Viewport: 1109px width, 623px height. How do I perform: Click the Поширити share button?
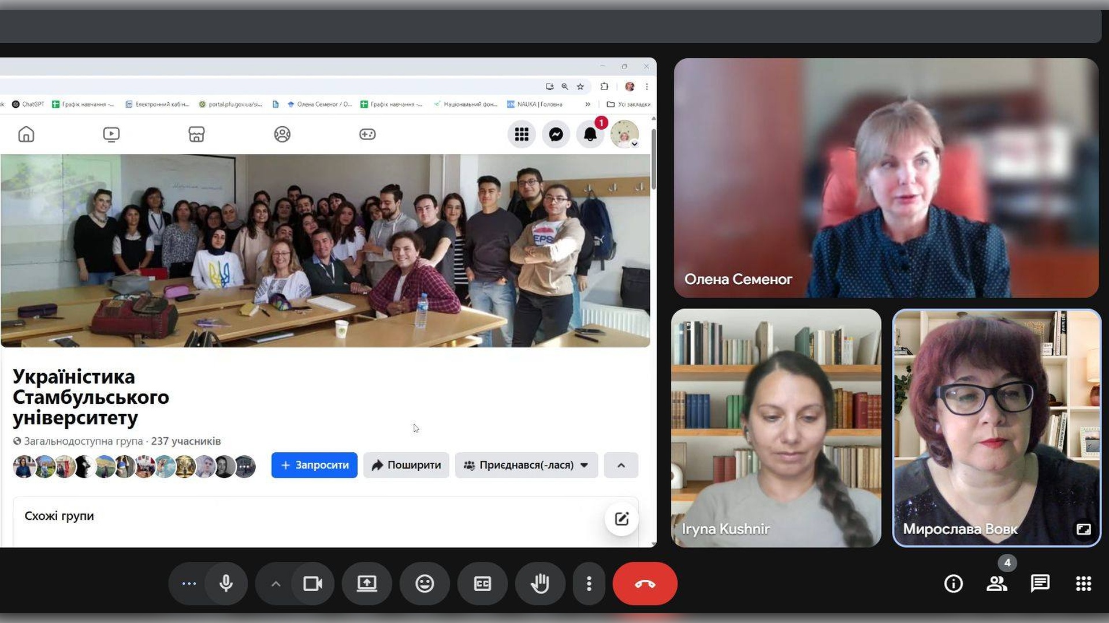406,465
